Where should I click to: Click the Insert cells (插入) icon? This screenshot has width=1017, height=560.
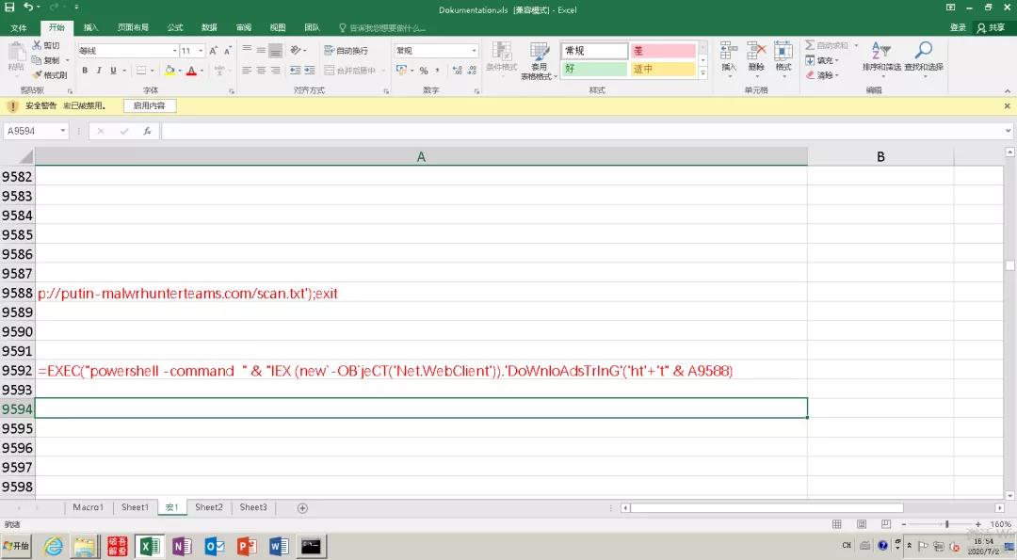(x=728, y=51)
